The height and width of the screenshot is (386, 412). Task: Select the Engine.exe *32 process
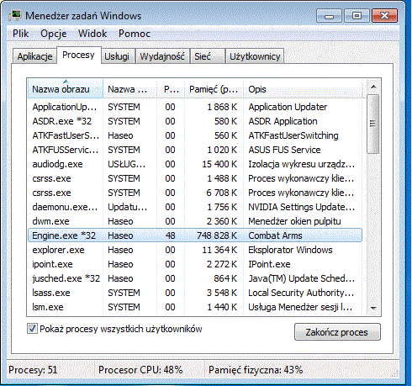click(195, 235)
